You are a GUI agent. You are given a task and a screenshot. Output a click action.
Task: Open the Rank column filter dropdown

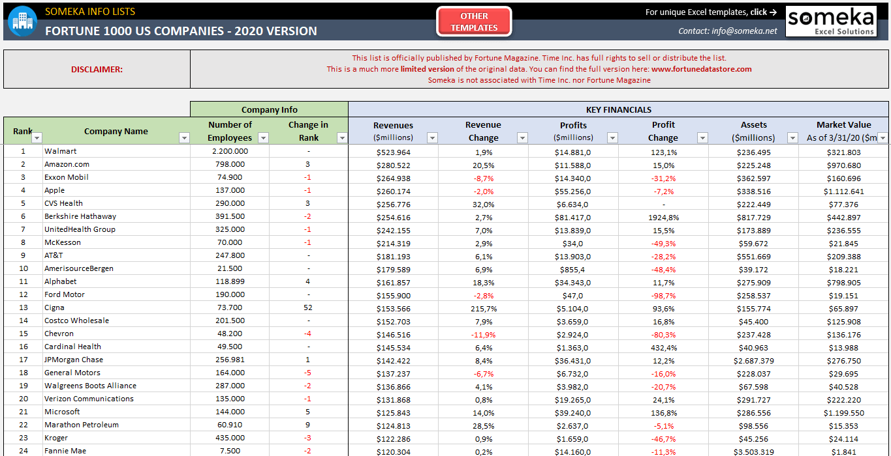(37, 137)
